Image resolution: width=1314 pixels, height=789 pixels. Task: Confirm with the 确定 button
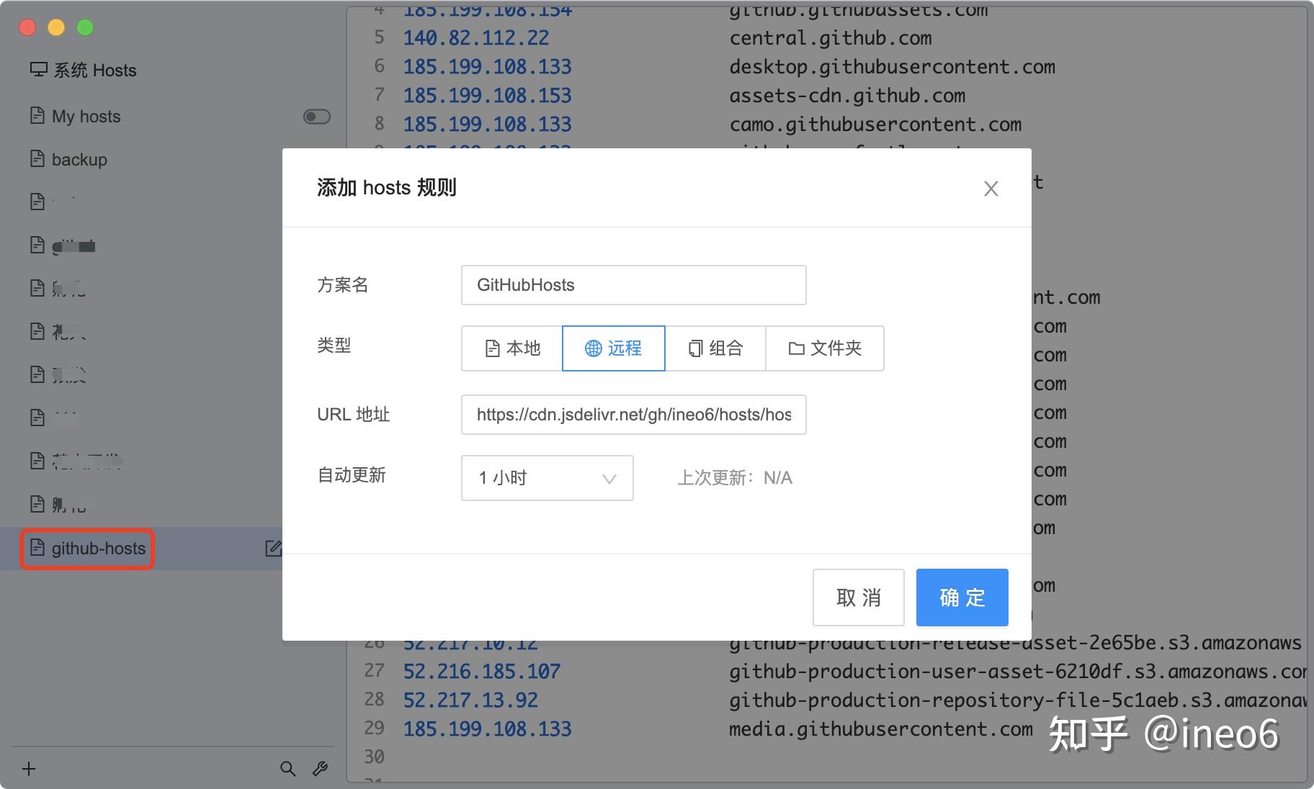point(961,597)
